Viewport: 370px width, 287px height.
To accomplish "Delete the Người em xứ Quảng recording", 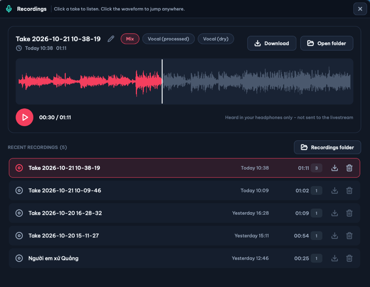I will point(349,258).
